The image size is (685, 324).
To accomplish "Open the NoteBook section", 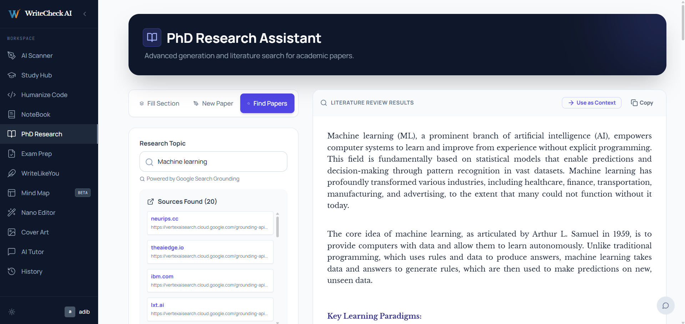I will (x=35, y=115).
